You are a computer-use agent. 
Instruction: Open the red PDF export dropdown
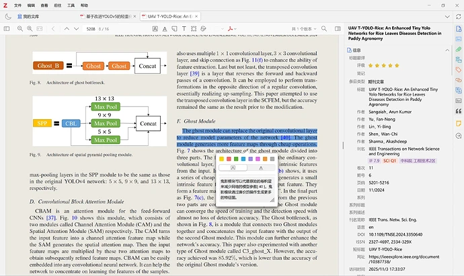coord(232,29)
